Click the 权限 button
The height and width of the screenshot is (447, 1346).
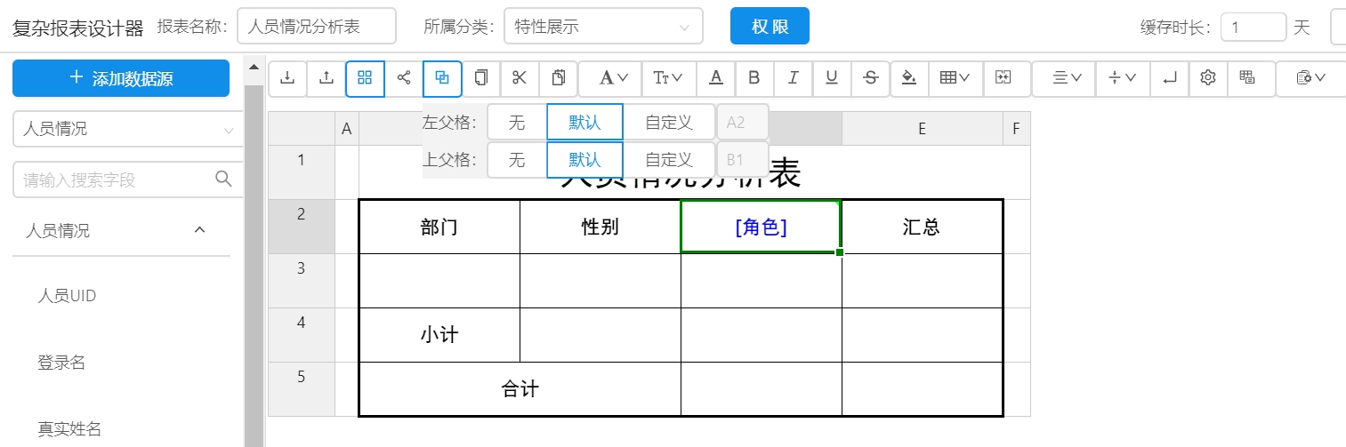click(770, 27)
